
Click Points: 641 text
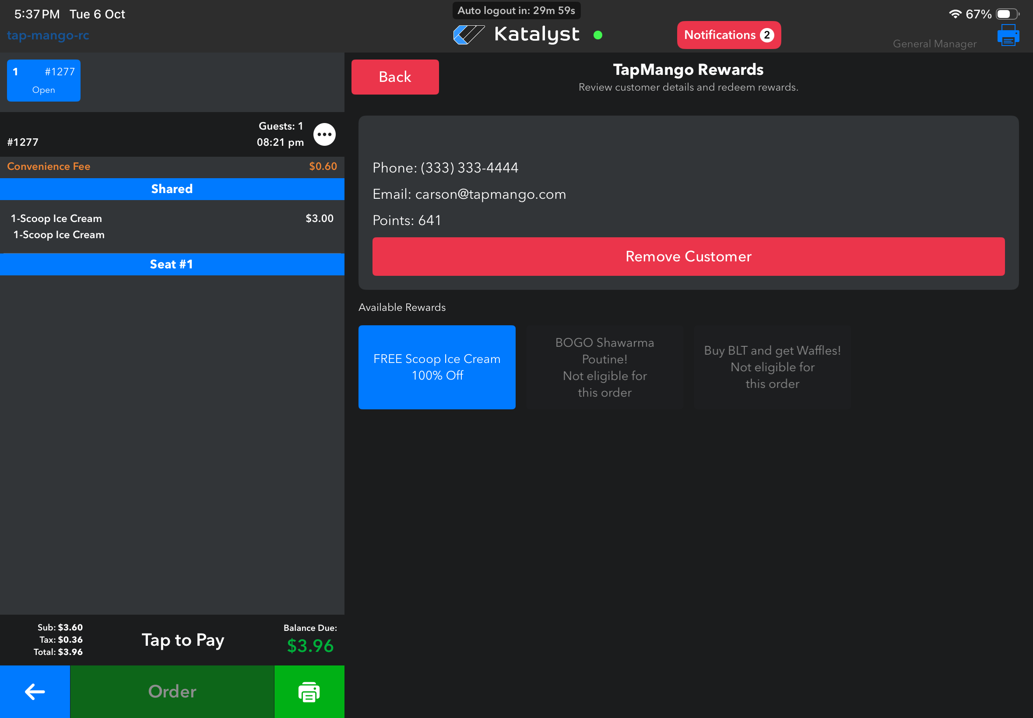(x=407, y=221)
